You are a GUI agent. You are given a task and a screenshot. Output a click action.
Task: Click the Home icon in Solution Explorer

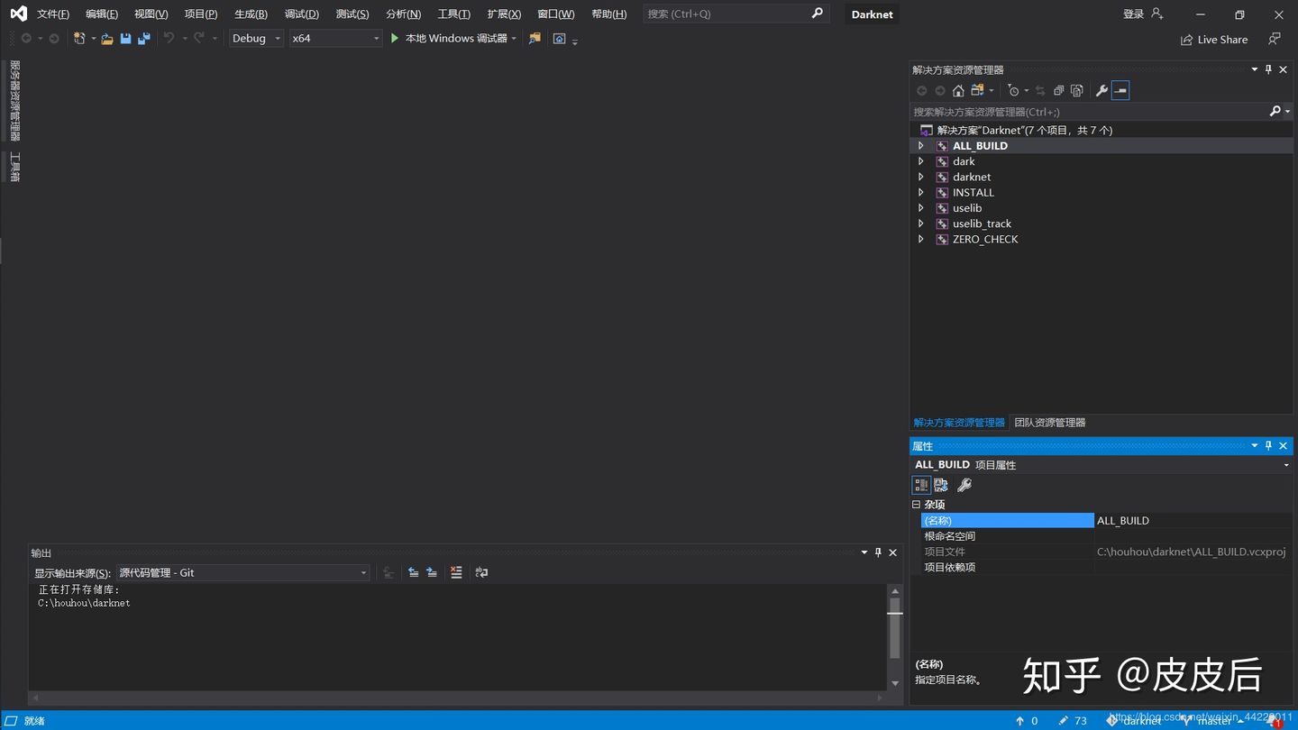click(958, 90)
